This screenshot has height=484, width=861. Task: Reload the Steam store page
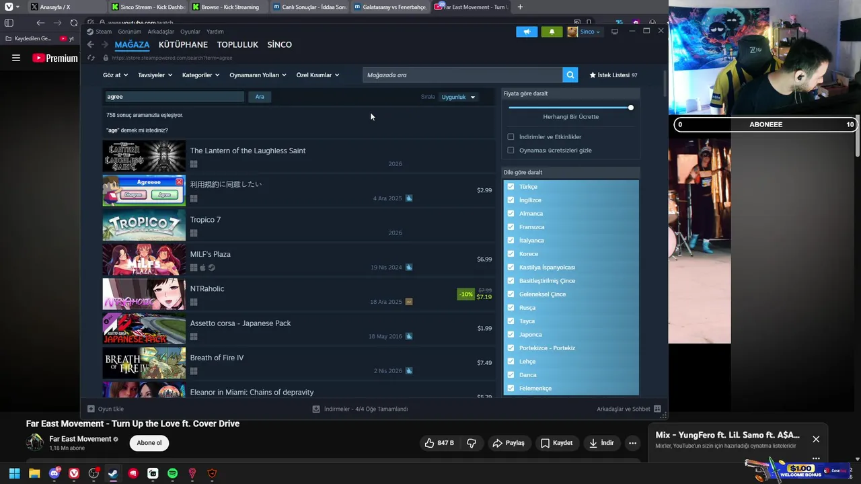(x=91, y=58)
